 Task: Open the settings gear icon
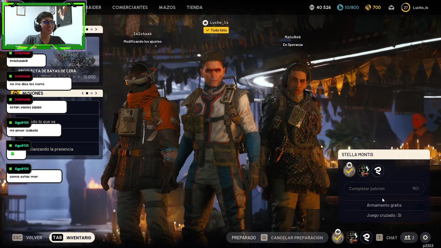click(x=425, y=238)
